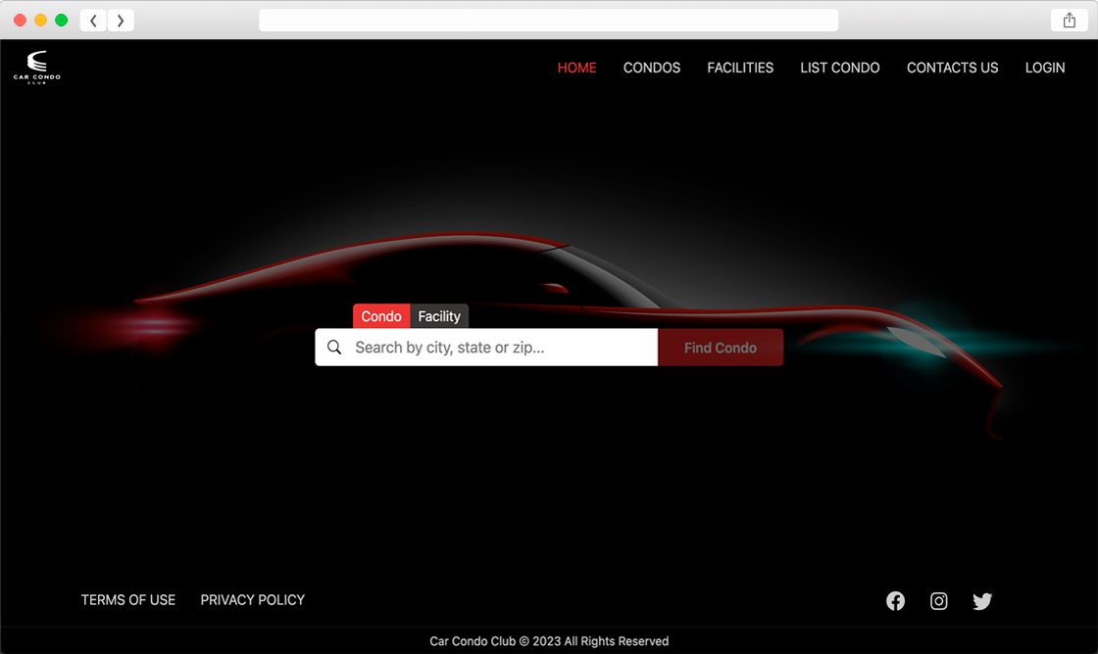
Task: Switch to the Condo search tab
Action: 381,316
